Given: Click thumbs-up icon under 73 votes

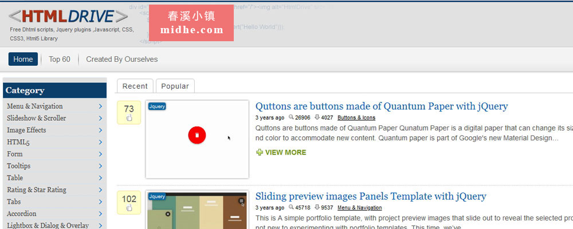Looking at the screenshot, I should point(128,118).
